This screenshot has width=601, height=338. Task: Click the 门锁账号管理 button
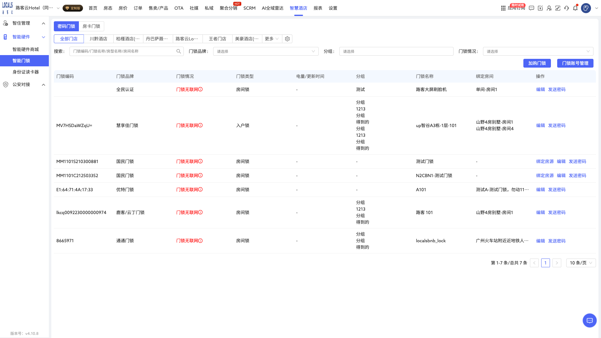575,63
